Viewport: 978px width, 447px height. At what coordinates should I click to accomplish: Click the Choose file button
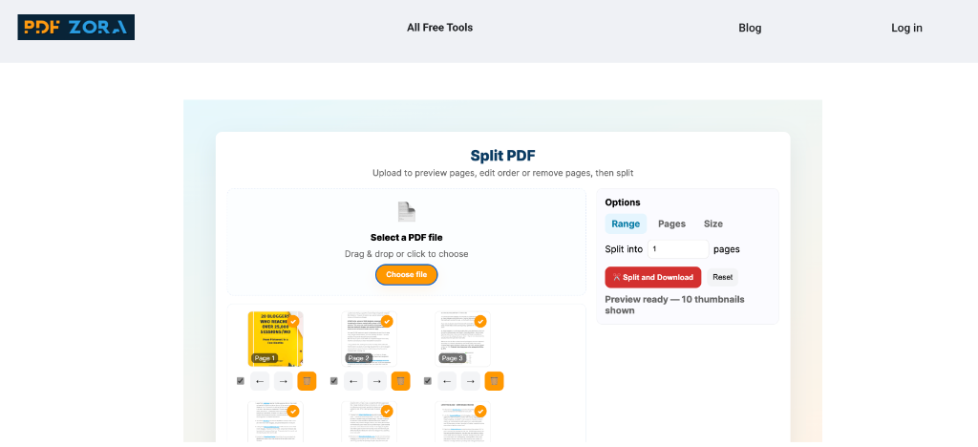407,274
